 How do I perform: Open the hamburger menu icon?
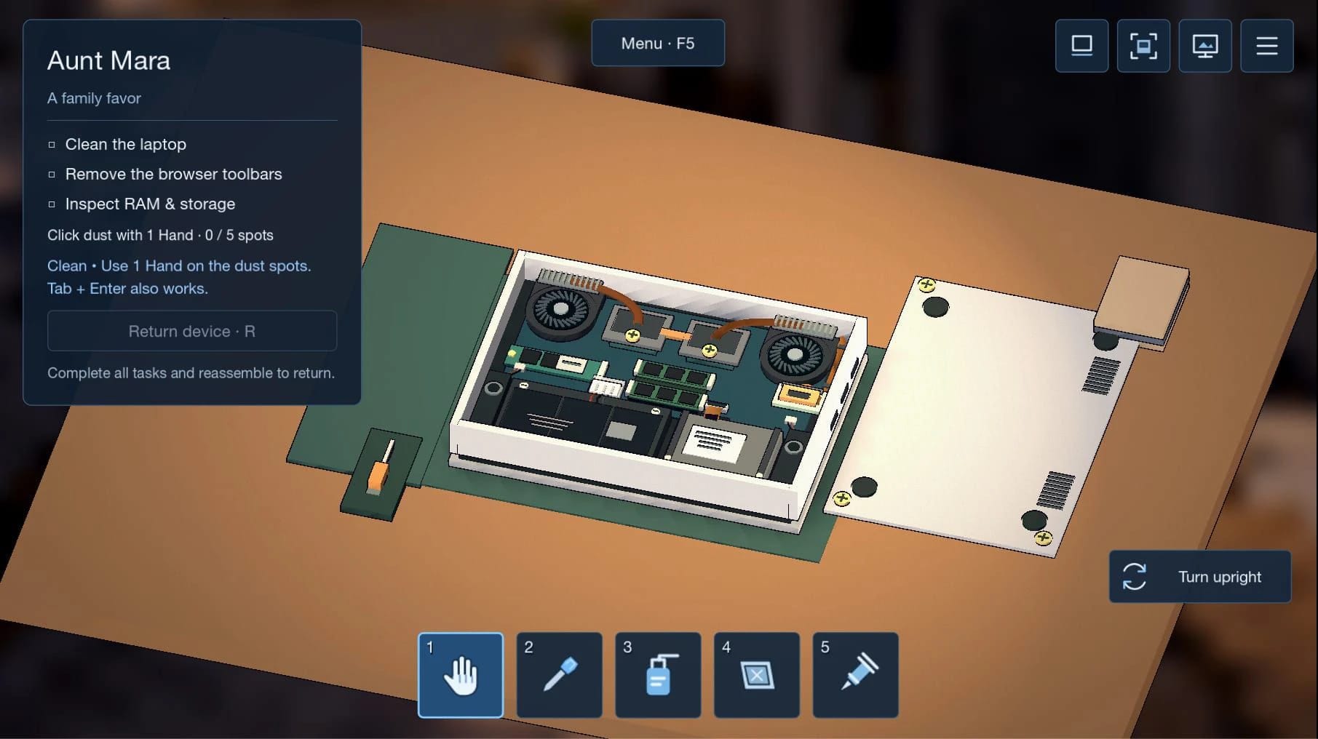coord(1267,46)
